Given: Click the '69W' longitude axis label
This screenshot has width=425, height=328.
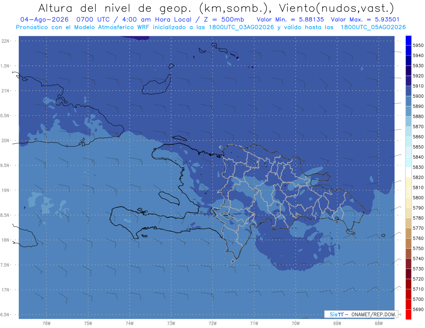Looking at the screenshot, I should pos(337,323).
